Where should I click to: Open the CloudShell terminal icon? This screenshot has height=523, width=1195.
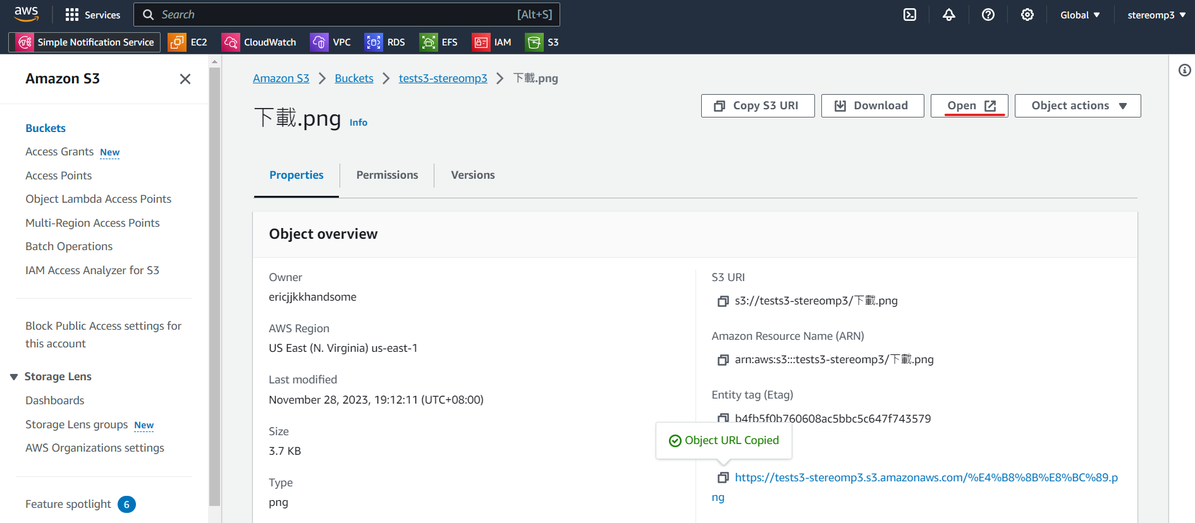click(910, 15)
